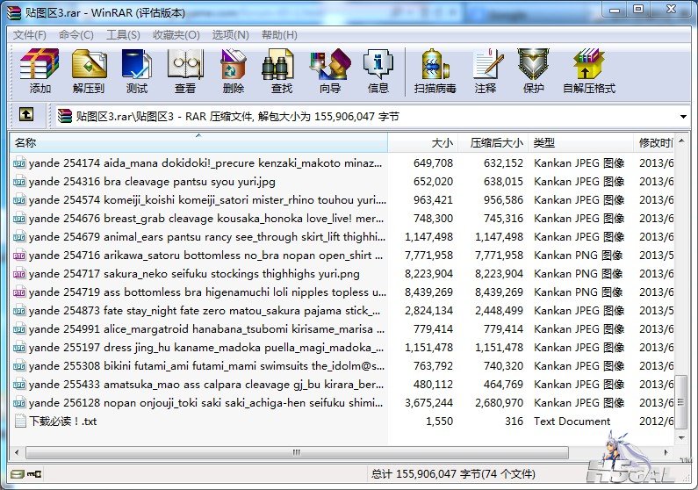Click vertical scrollbar up arrow
The height and width of the screenshot is (490, 698).
click(681, 142)
